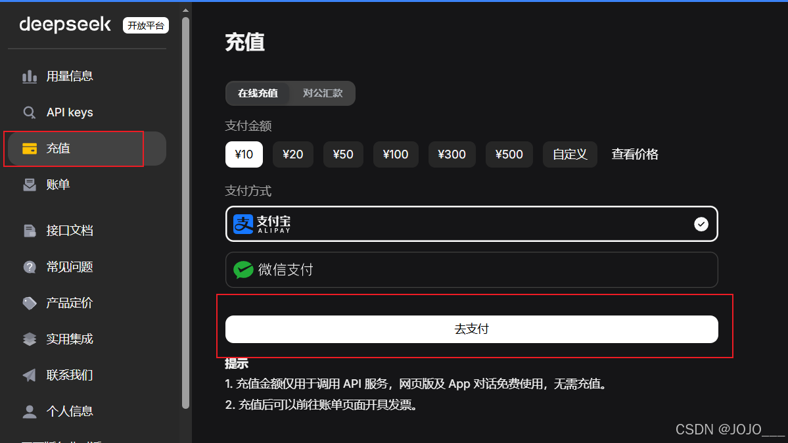Click the sidebar scroll-up arrow
This screenshot has height=443, width=788.
[185, 10]
